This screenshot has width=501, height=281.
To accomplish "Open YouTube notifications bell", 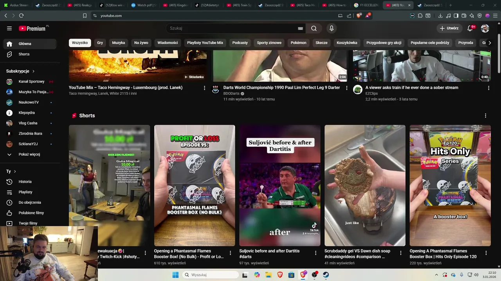I will tap(470, 28).
